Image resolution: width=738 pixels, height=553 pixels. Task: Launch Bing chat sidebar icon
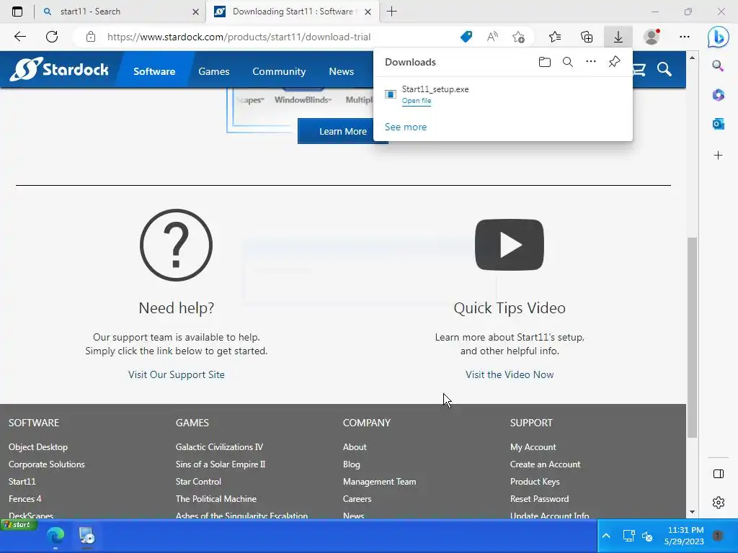[719, 37]
